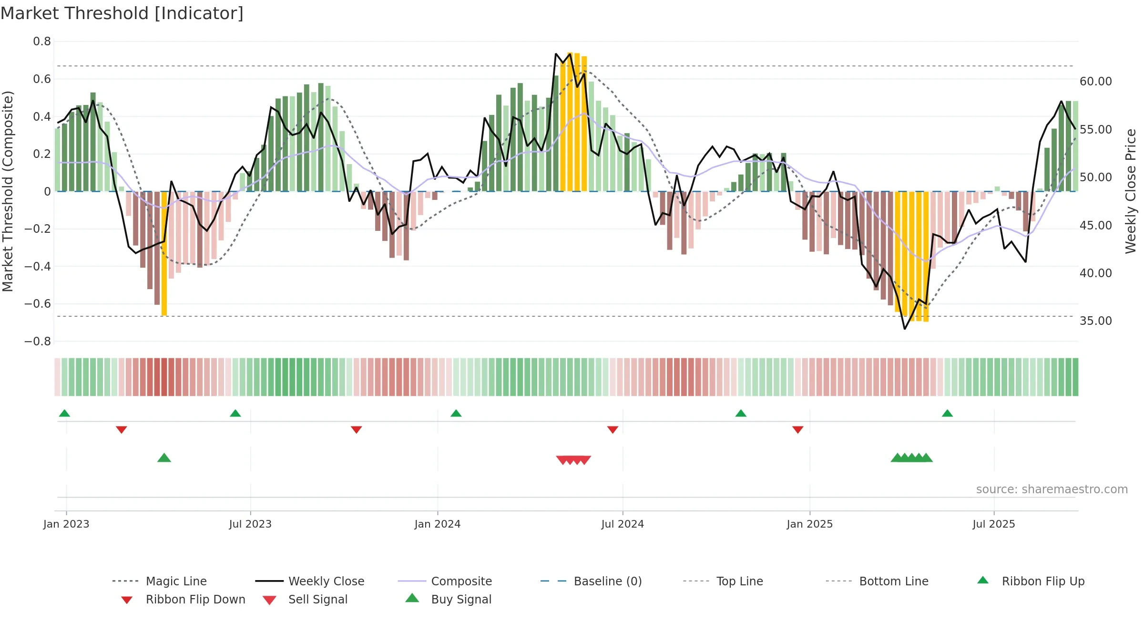
Task: Click the Ribbon Flip Up marker before Jul 2023
Action: click(235, 413)
